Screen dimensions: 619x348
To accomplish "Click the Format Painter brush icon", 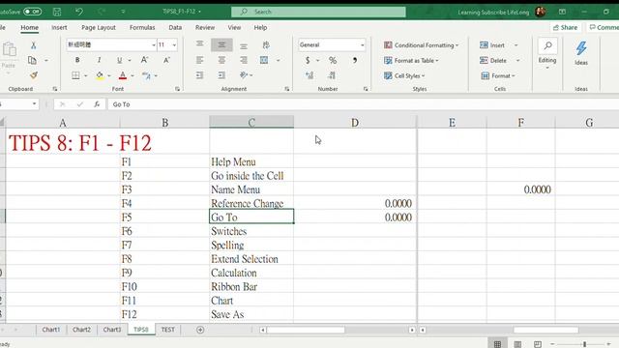I will (34, 75).
